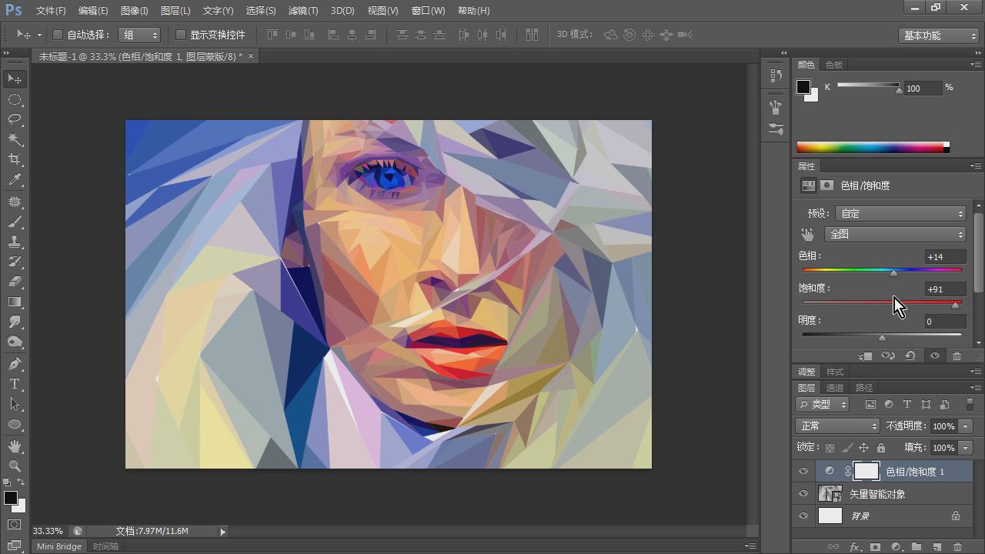Open the 组 auto-select dropdown
The image size is (985, 554).
click(139, 35)
